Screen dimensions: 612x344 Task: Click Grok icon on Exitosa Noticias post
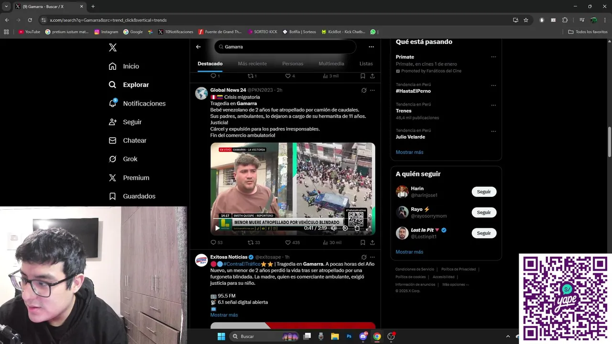[364, 257]
